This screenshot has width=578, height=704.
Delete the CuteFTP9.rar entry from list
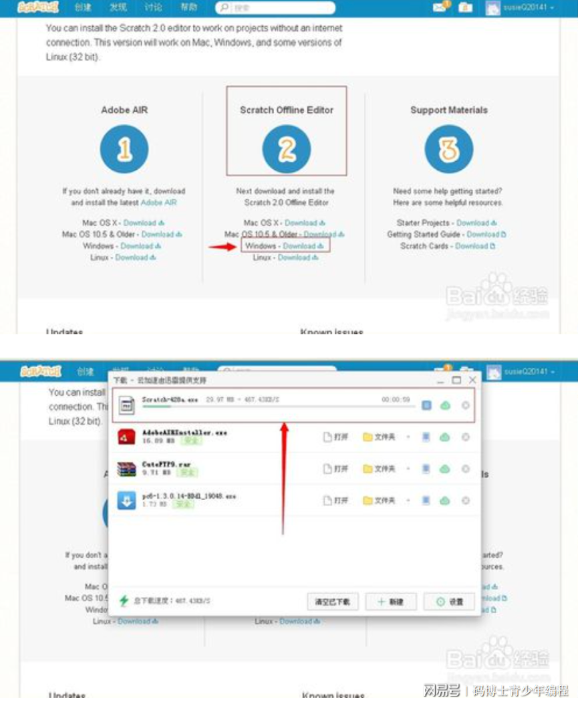465,469
